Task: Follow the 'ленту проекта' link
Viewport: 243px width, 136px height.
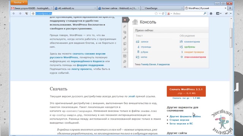Action: click(x=81, y=69)
